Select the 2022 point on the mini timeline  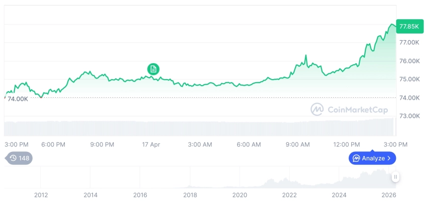(x=289, y=195)
